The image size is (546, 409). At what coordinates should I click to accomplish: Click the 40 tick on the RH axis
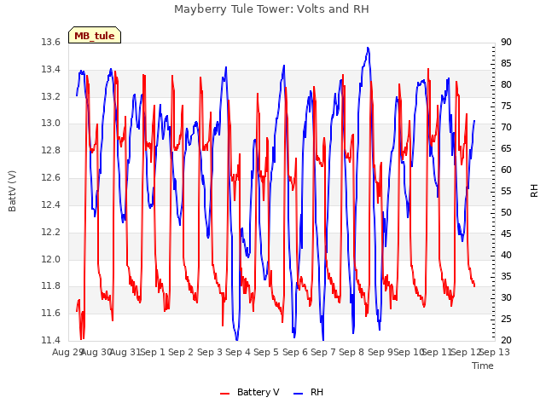pos(506,255)
